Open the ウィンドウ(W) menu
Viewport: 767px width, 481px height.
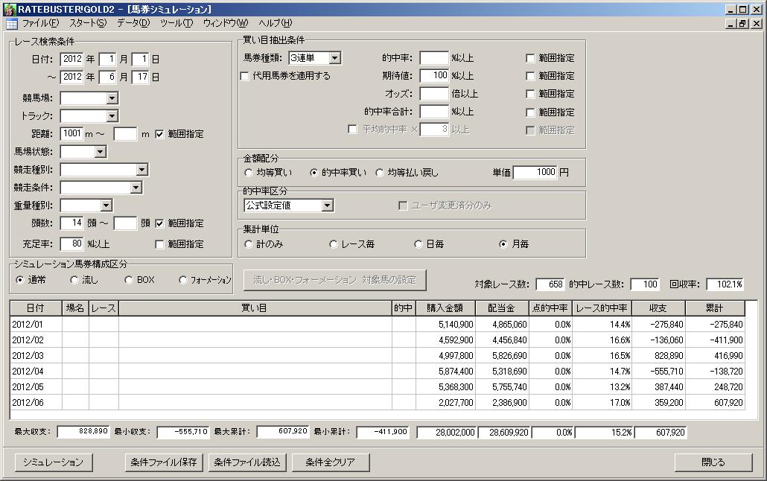point(226,23)
